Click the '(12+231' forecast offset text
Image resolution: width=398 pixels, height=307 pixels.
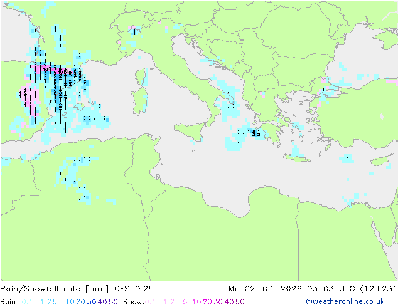[x=378, y=289]
